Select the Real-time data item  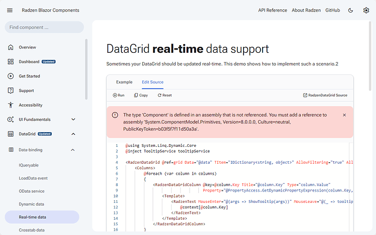(42, 217)
